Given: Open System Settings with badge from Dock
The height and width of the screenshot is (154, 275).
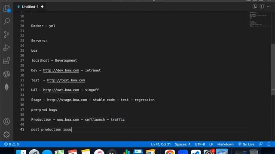Looking at the screenshot, I should tap(209, 151).
